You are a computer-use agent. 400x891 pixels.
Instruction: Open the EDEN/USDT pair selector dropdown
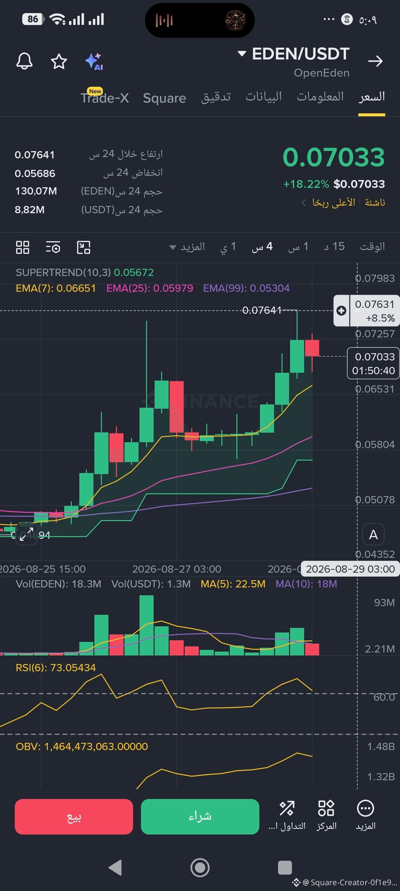pos(293,54)
